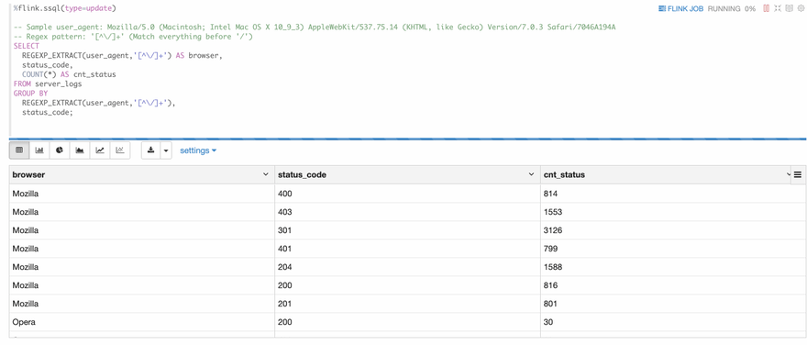Select the Mozilla cell in the 301 row
Viewport: 807px width, 345px height.
[x=142, y=230]
